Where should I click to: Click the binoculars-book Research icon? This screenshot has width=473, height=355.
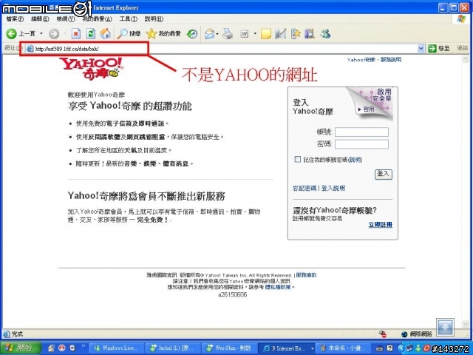click(310, 33)
